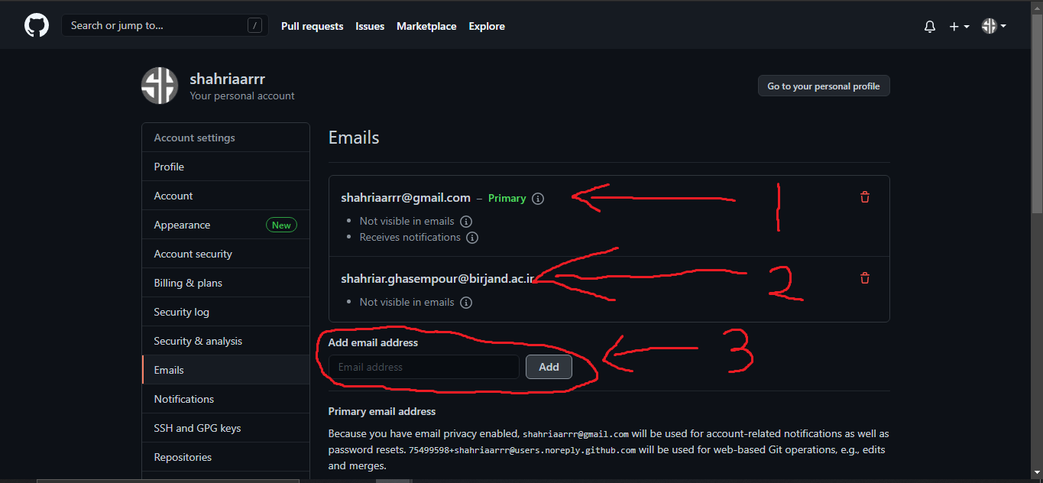The width and height of the screenshot is (1043, 483).
Task: Expand the plus create-new dropdown
Action: 958,26
